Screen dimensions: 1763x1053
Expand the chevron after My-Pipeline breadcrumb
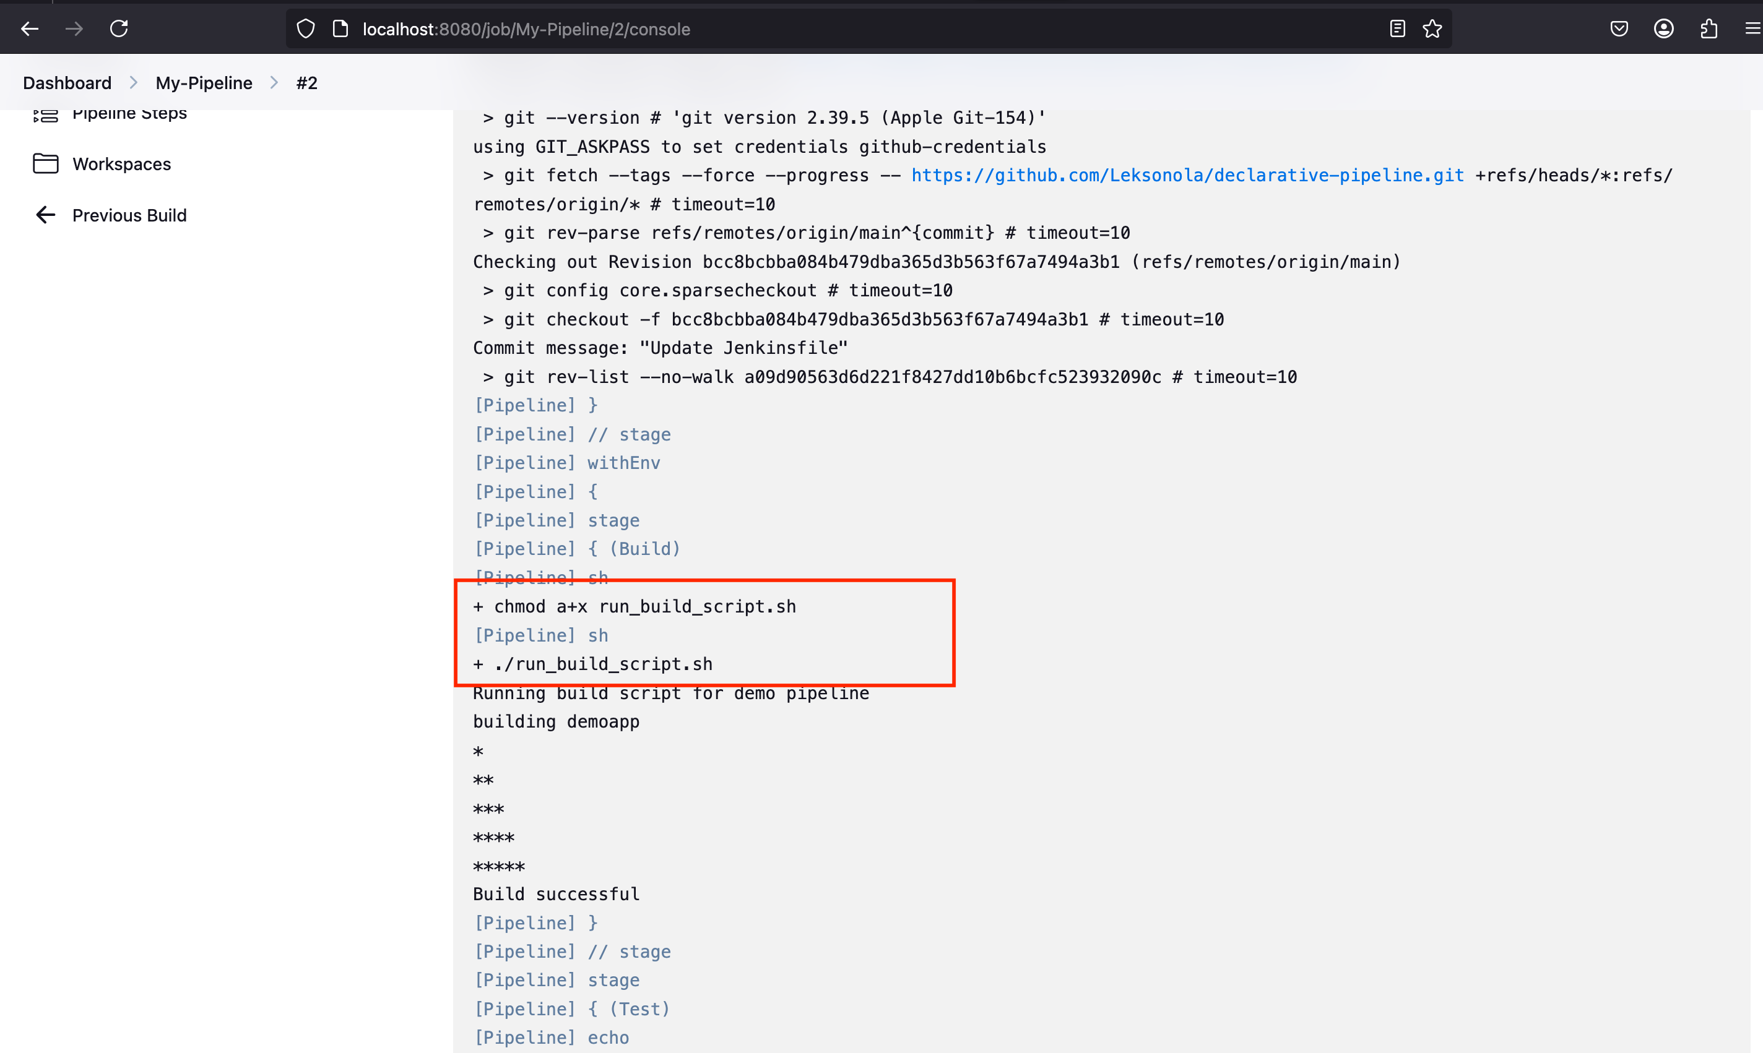click(274, 83)
